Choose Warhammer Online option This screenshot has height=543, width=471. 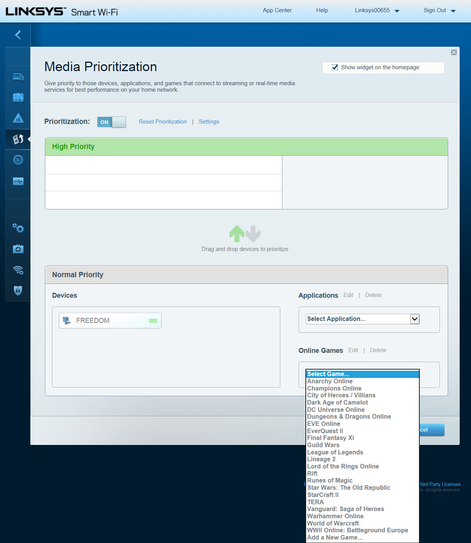363,516
